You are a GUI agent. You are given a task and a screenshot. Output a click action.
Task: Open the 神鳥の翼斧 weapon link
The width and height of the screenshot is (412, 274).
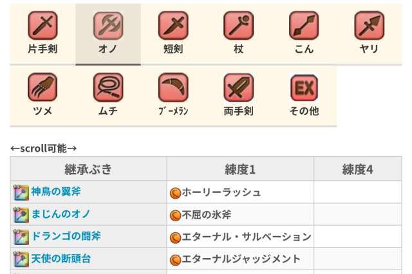(56, 192)
